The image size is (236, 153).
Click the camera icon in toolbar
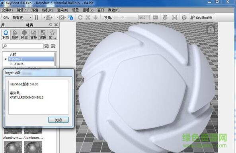pyautogui.click(x=61, y=17)
